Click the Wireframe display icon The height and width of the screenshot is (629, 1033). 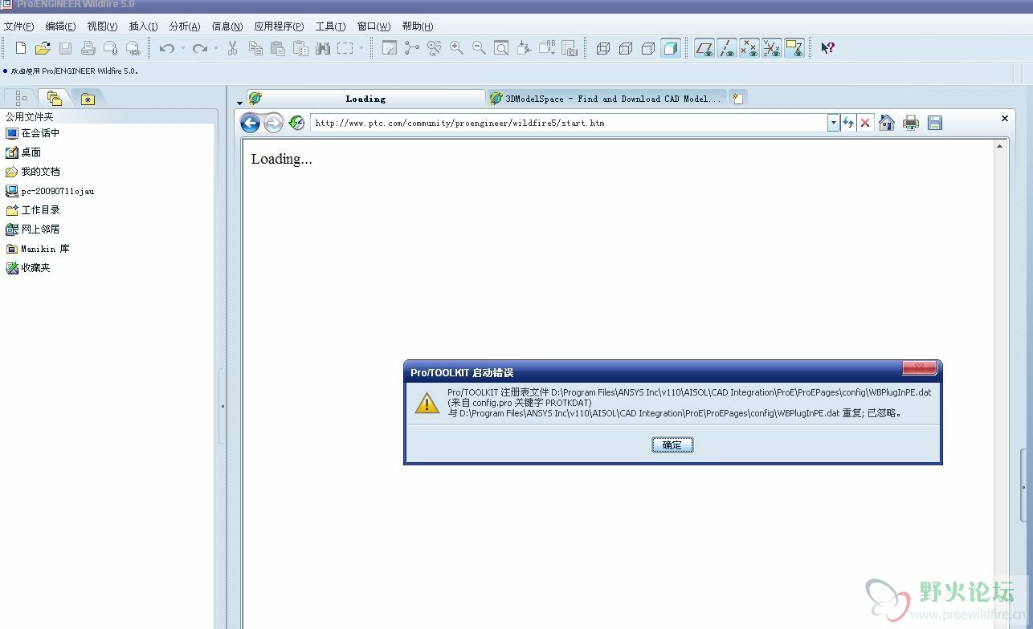pos(603,48)
